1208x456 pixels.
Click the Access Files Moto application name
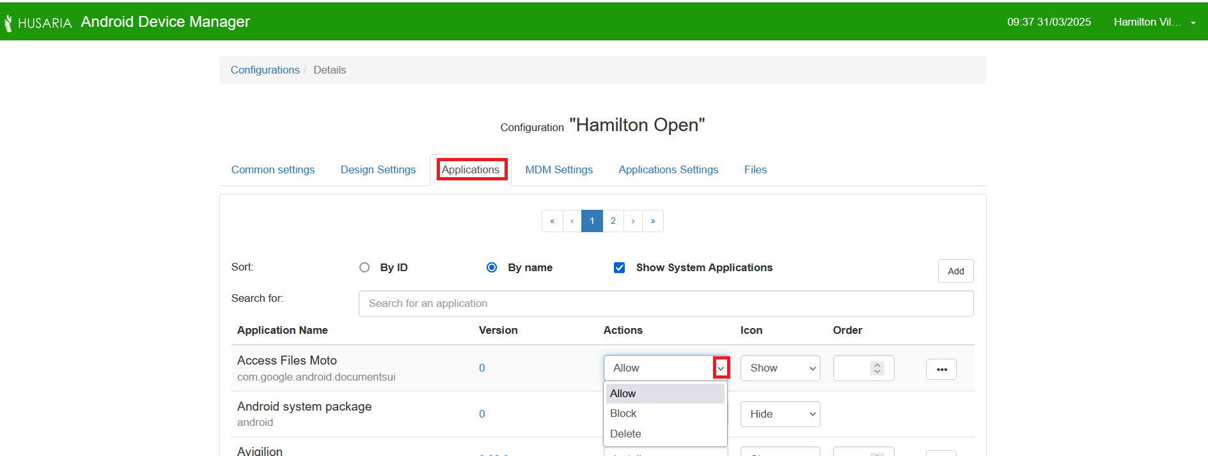287,361
